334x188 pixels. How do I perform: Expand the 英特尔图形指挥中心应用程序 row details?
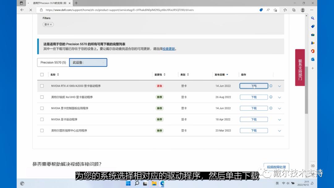click(279, 130)
